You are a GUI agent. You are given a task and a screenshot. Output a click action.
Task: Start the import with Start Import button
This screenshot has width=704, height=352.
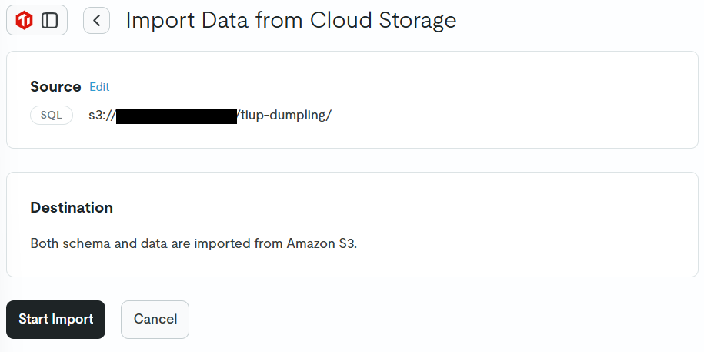(55, 319)
